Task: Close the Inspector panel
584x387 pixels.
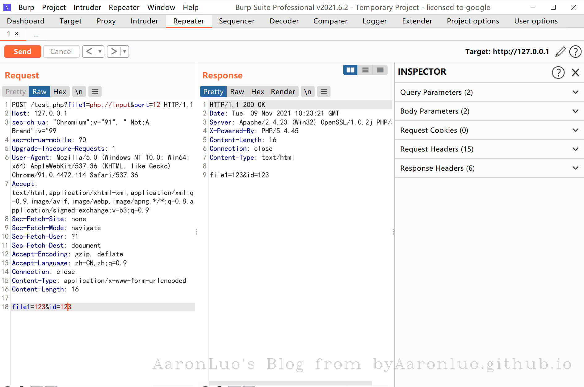Action: (x=575, y=73)
